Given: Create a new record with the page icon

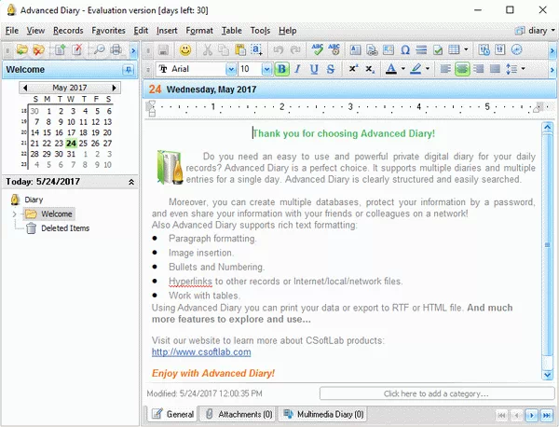Looking at the screenshot, I should (60, 50).
